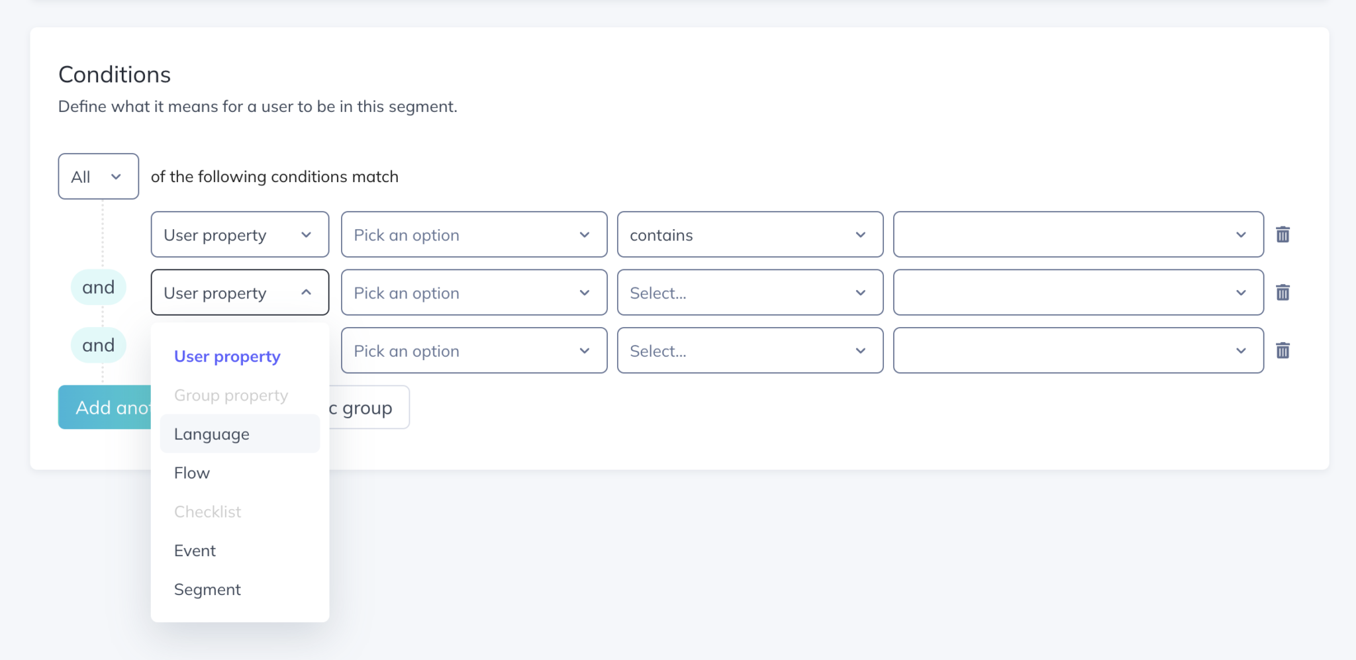
Task: Choose "Event" in the open dropdown menu
Action: 195,550
